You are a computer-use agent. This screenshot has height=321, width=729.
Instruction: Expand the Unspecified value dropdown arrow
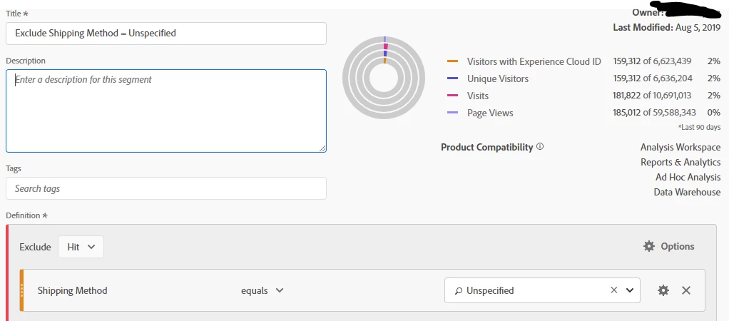630,290
